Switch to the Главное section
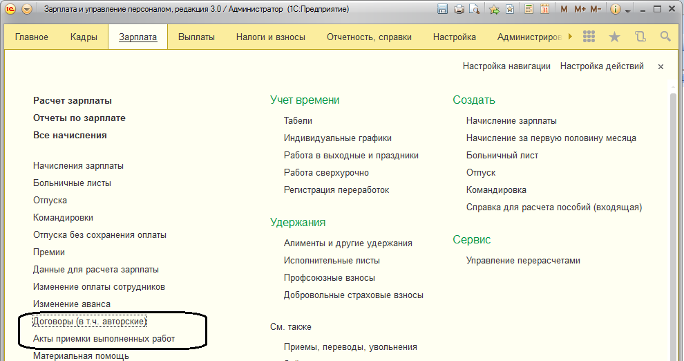 click(31, 37)
